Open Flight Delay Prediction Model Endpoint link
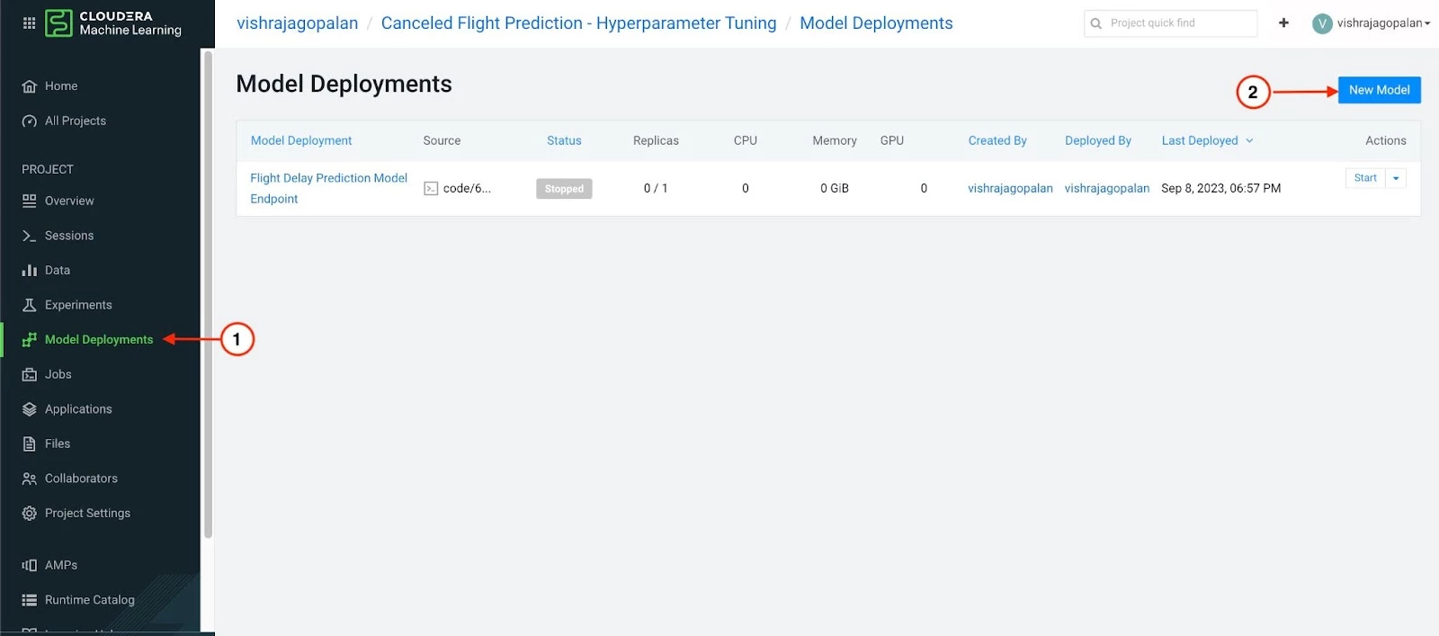 coord(328,188)
